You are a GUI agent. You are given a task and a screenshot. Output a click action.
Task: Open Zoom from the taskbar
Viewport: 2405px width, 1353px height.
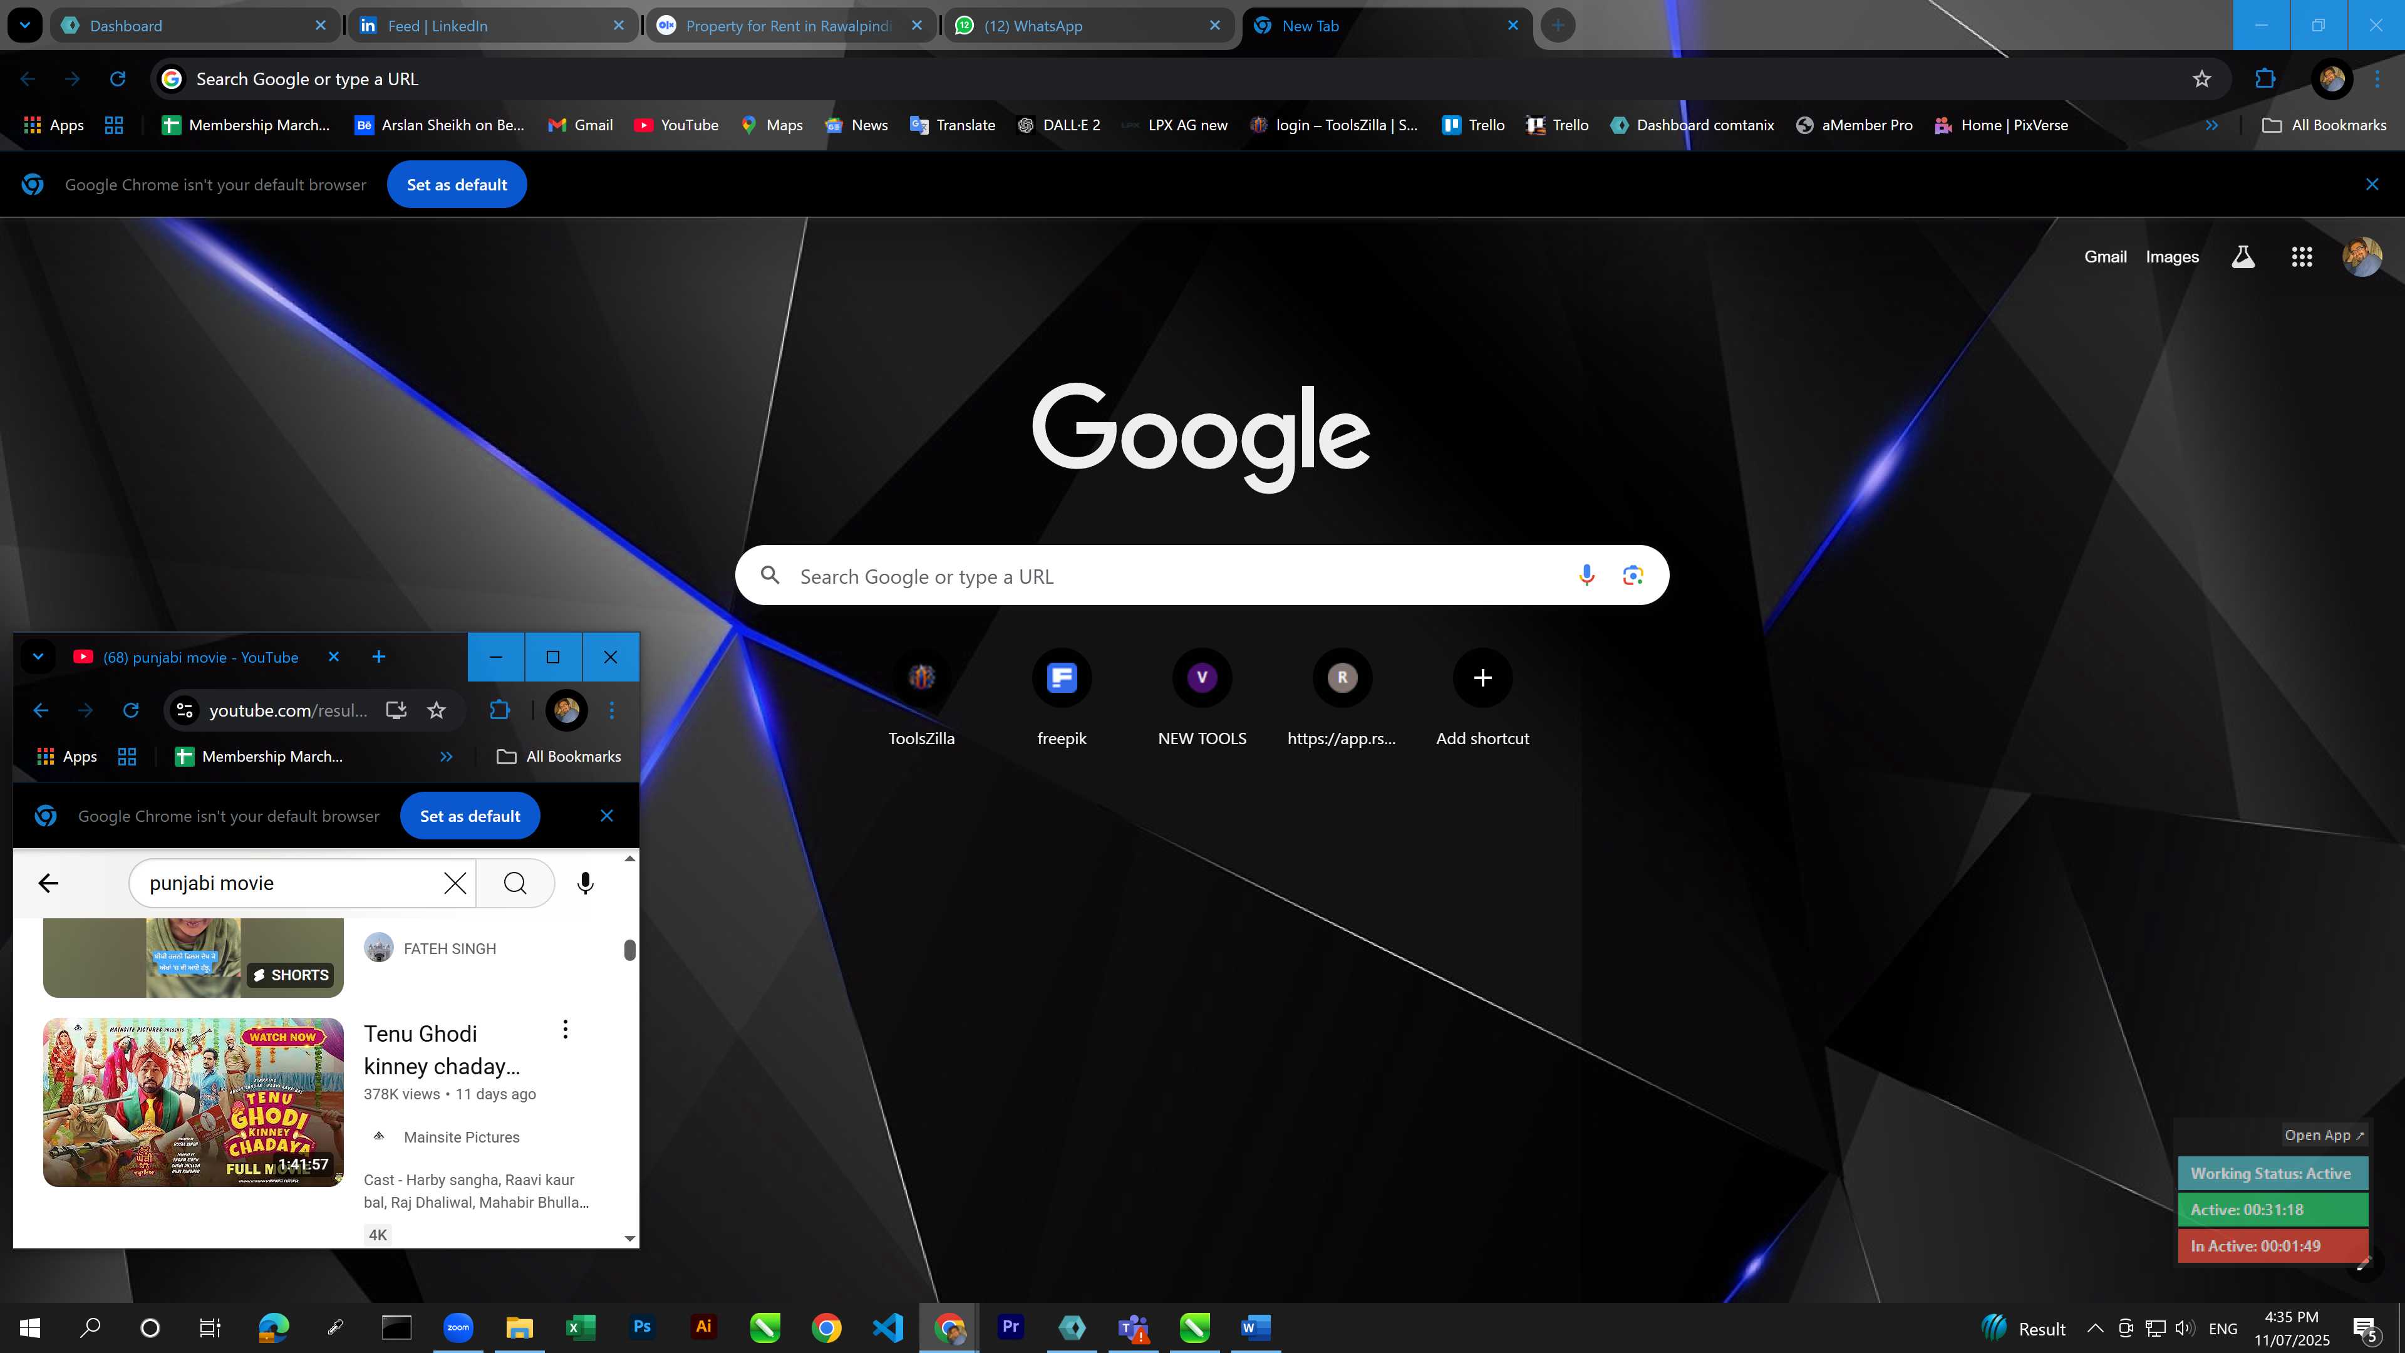click(x=458, y=1327)
